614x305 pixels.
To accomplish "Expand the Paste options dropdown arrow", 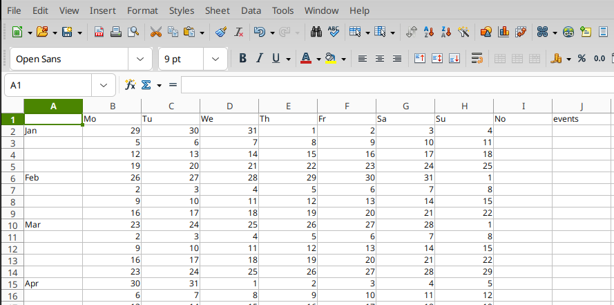I will coord(202,33).
